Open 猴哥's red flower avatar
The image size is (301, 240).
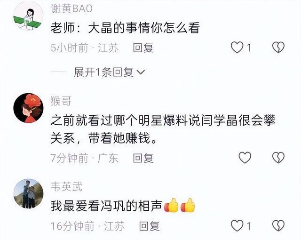28,108
